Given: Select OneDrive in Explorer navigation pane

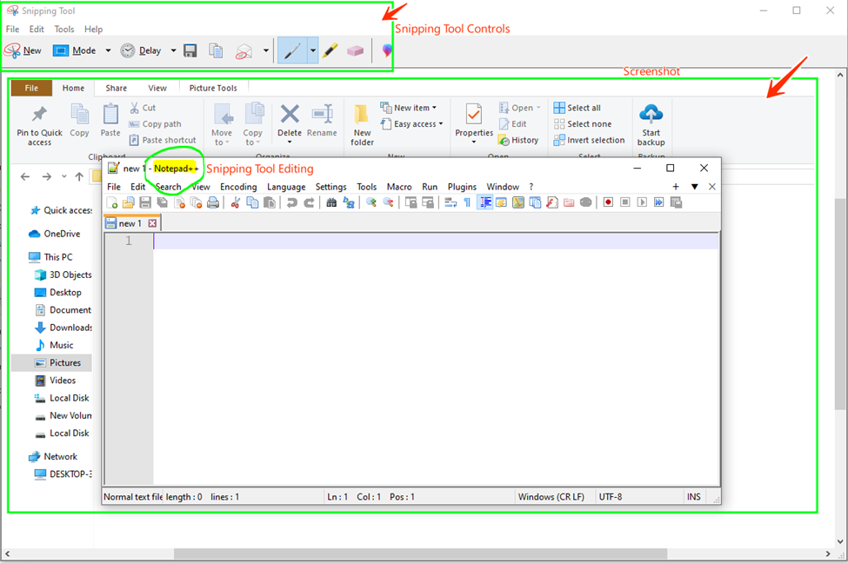Looking at the screenshot, I should [54, 234].
